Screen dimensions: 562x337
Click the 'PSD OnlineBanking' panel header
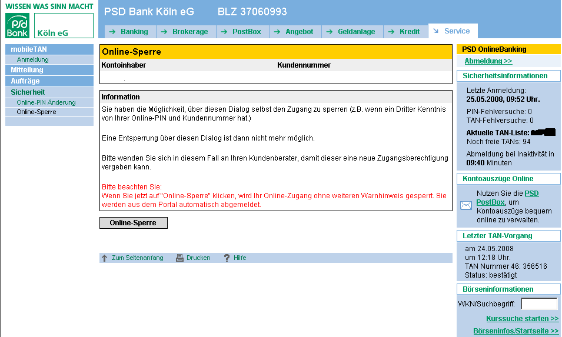click(x=508, y=49)
